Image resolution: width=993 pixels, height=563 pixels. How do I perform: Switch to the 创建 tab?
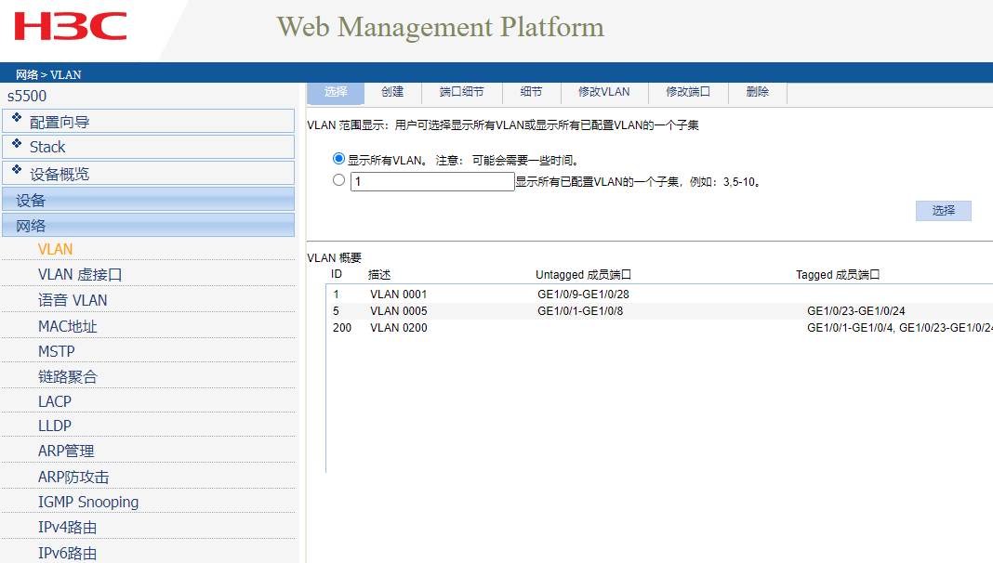pos(392,92)
